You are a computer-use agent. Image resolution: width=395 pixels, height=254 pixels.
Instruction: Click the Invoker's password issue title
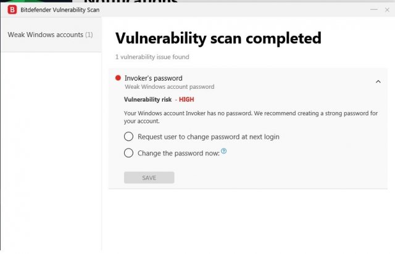(x=153, y=78)
